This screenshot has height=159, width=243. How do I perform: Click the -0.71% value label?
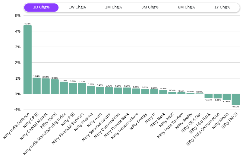(x=235, y=107)
